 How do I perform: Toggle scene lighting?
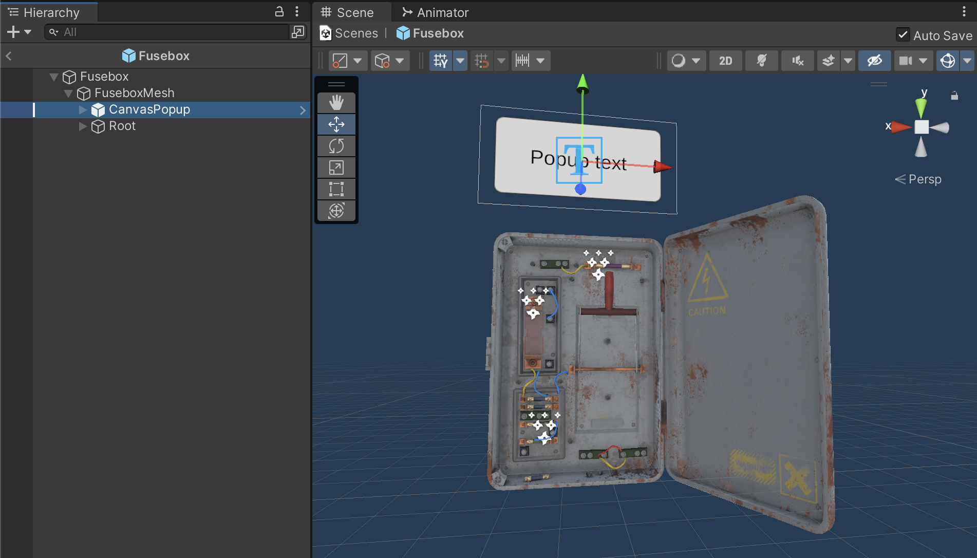click(761, 61)
